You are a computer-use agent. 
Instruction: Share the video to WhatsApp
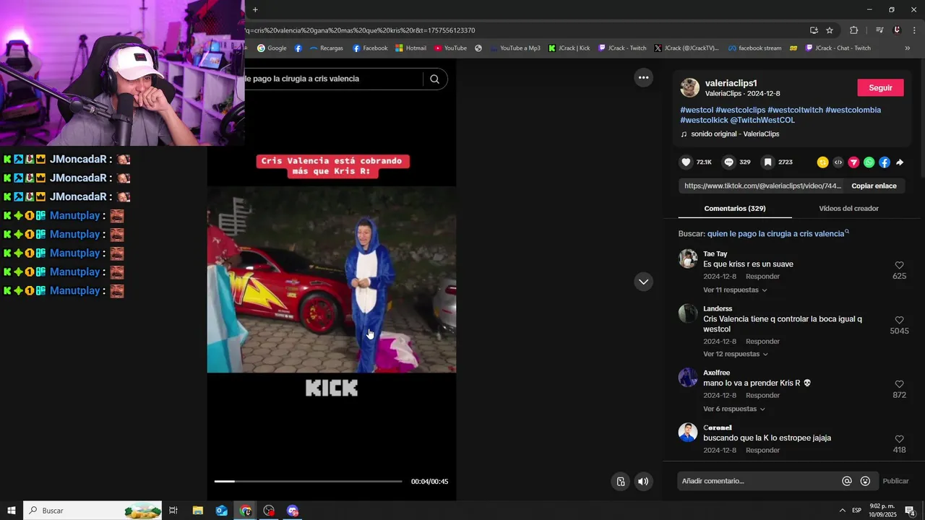tap(869, 162)
